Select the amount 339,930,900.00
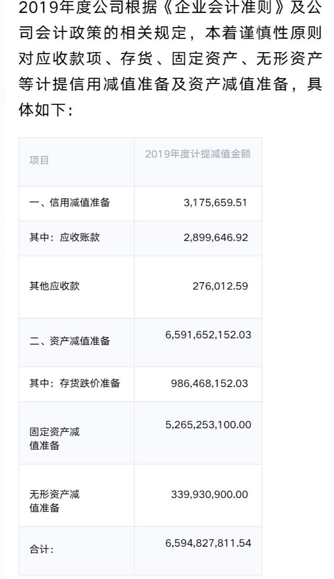 click(209, 493)
